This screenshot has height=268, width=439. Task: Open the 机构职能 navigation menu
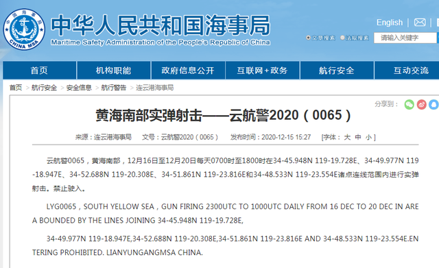click(114, 70)
